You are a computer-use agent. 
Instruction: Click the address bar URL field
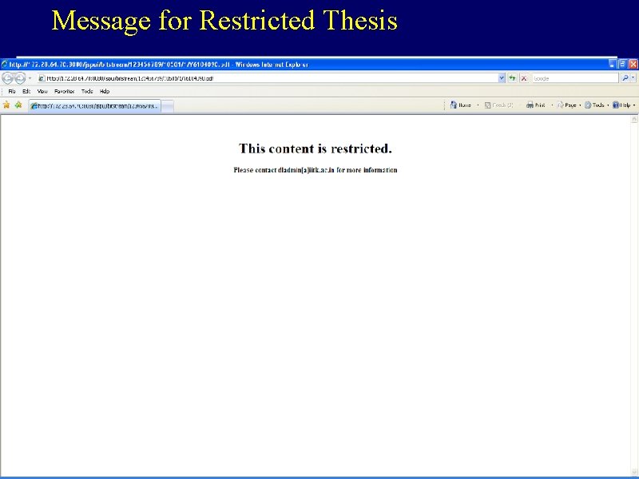[x=268, y=78]
